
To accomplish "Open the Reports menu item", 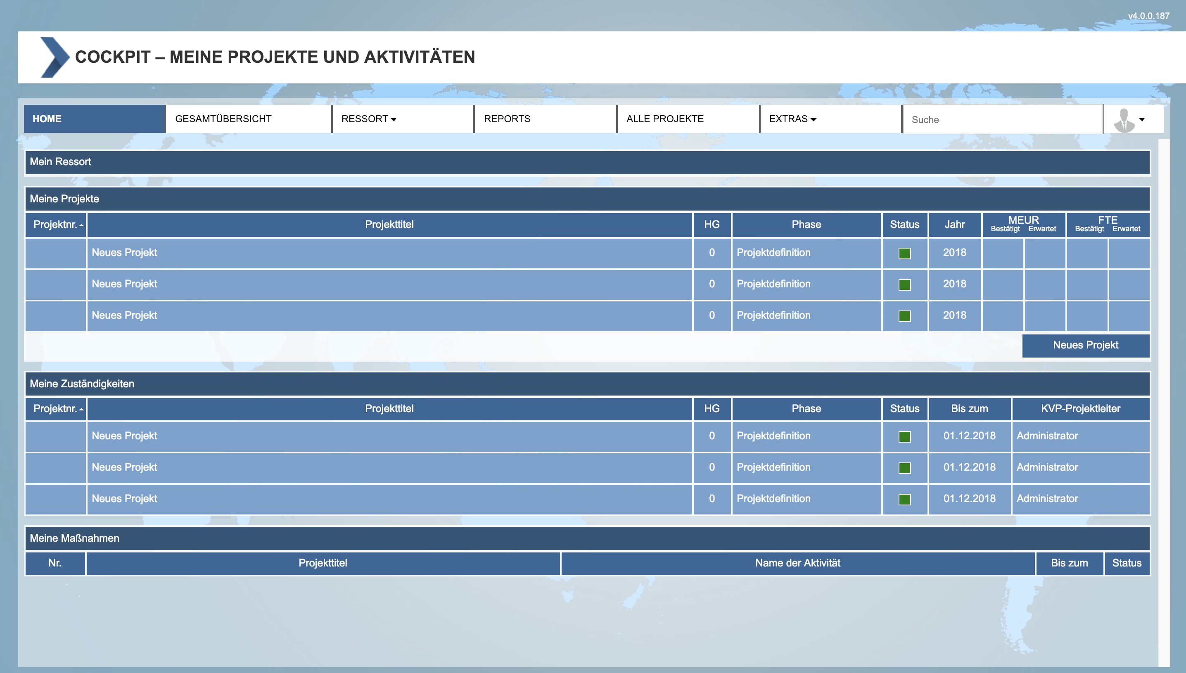I will (x=507, y=119).
